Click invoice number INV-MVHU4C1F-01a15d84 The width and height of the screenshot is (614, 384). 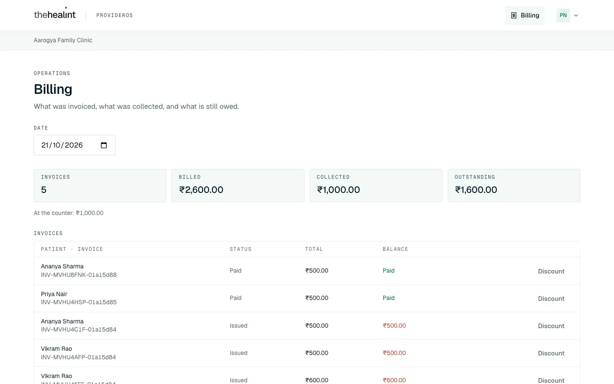coord(78,329)
